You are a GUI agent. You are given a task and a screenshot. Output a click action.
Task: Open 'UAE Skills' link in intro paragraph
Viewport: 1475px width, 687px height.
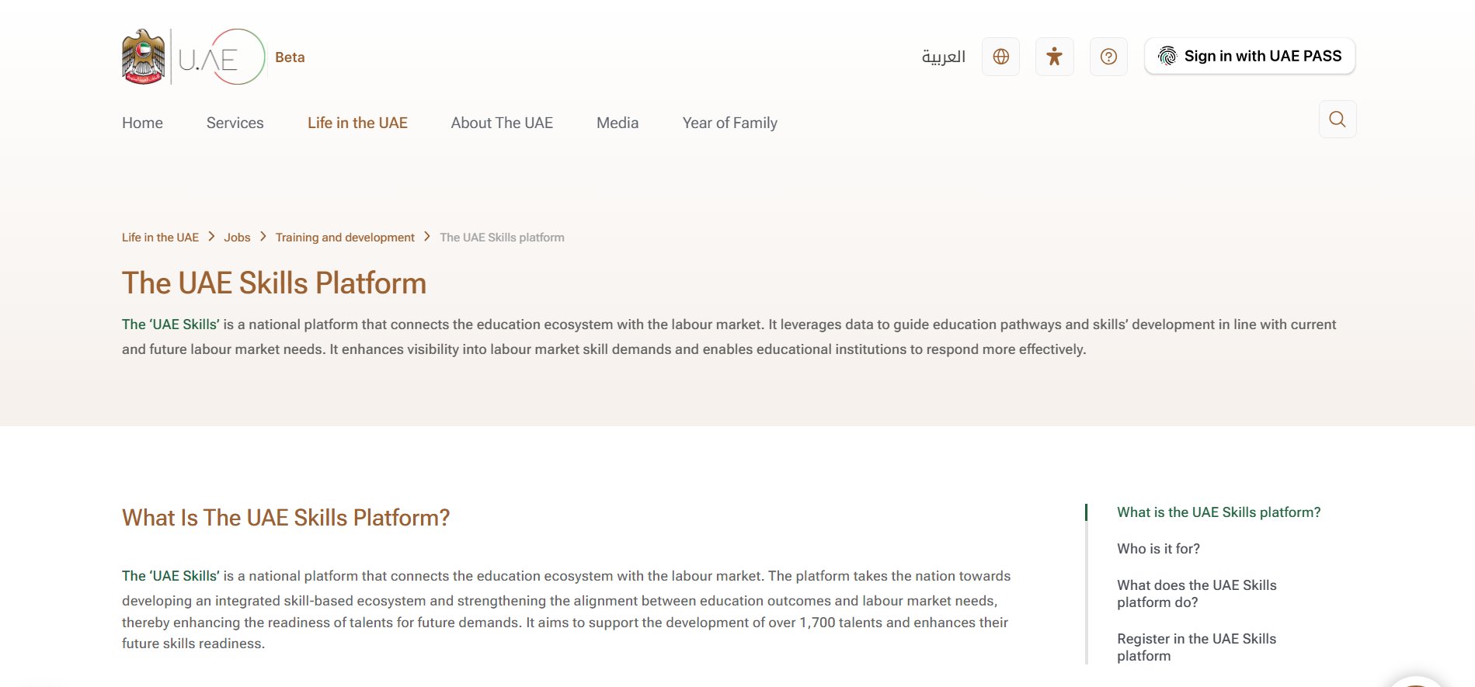tap(171, 324)
